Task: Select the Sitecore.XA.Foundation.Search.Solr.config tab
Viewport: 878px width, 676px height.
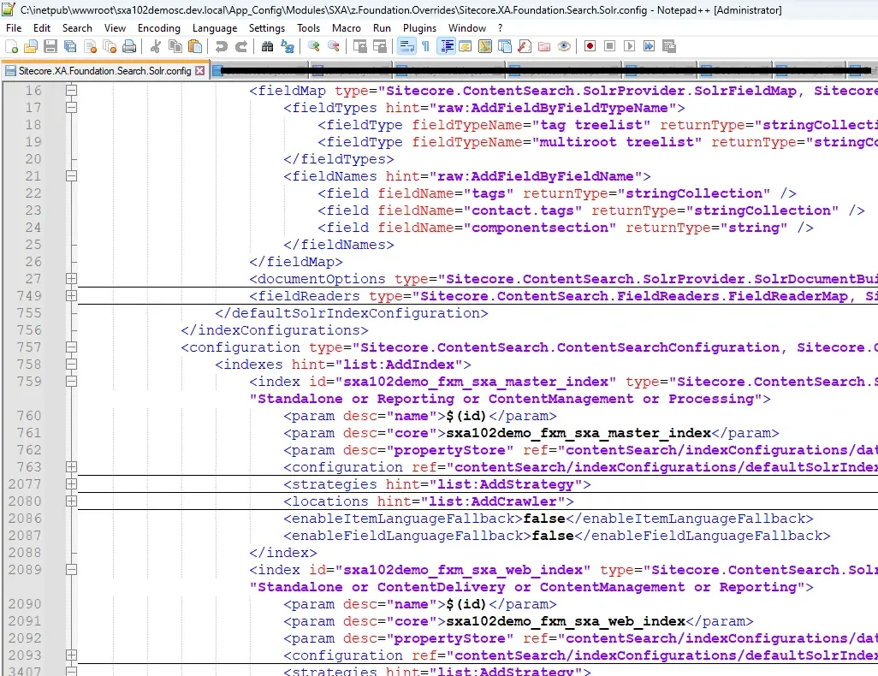Action: (x=104, y=70)
